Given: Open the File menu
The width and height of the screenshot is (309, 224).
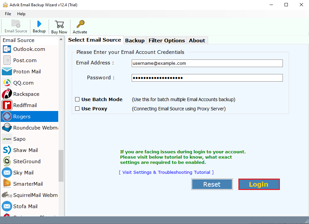Looking at the screenshot, I should pos(8,14).
